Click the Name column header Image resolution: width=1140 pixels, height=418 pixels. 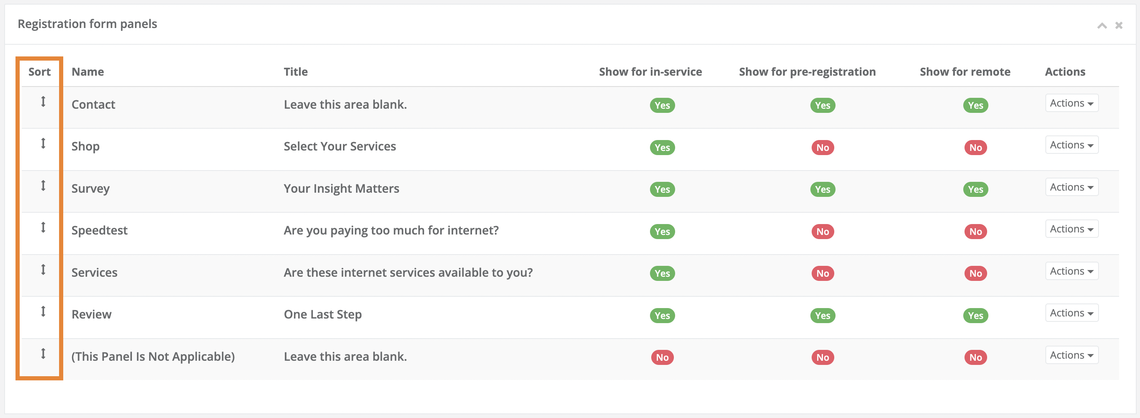(x=88, y=72)
